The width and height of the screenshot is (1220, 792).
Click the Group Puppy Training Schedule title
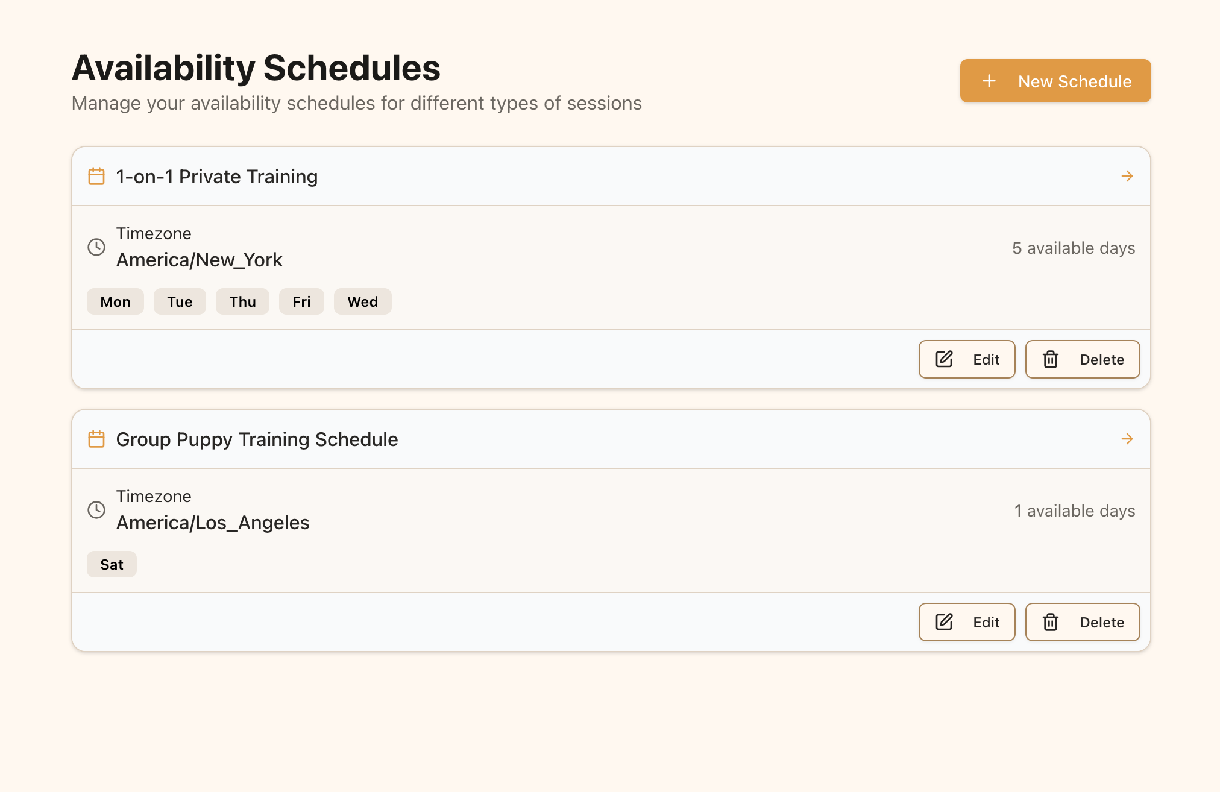coord(257,439)
